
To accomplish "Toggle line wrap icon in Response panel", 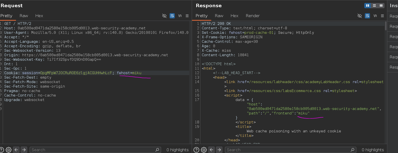I will pos(367,16).
